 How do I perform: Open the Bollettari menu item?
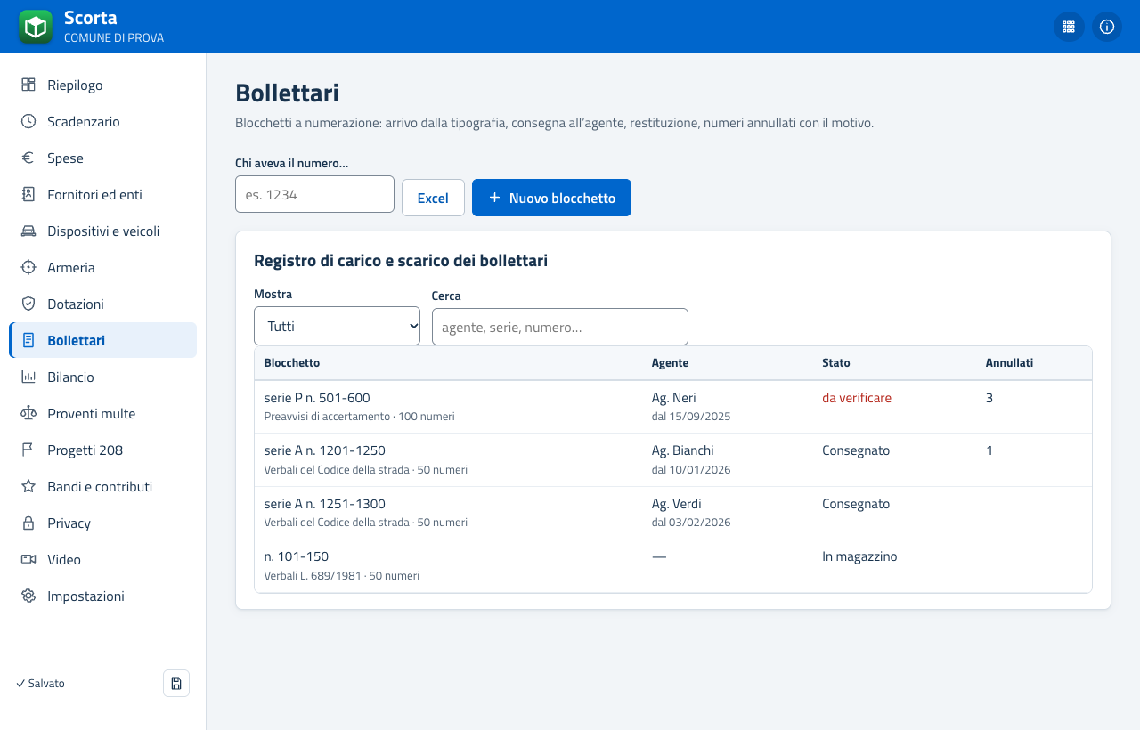click(103, 341)
